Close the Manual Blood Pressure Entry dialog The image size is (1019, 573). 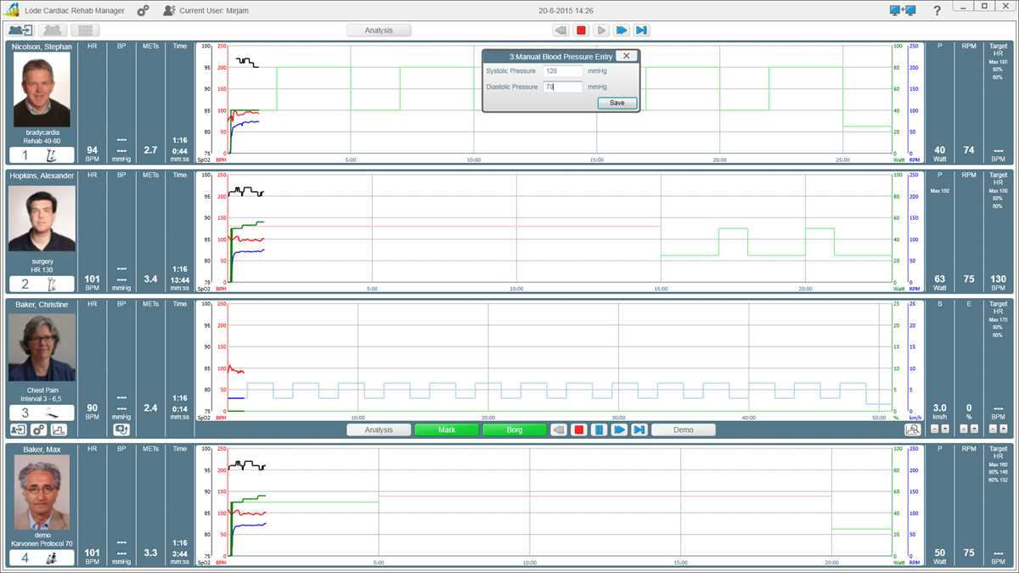coord(626,56)
